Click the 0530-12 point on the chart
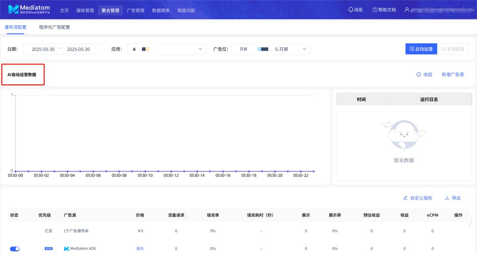Screen dimensions: 477x254 point(171,171)
